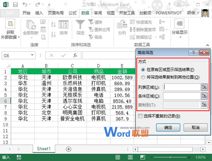Switch to Page Break Preview

(143, 157)
